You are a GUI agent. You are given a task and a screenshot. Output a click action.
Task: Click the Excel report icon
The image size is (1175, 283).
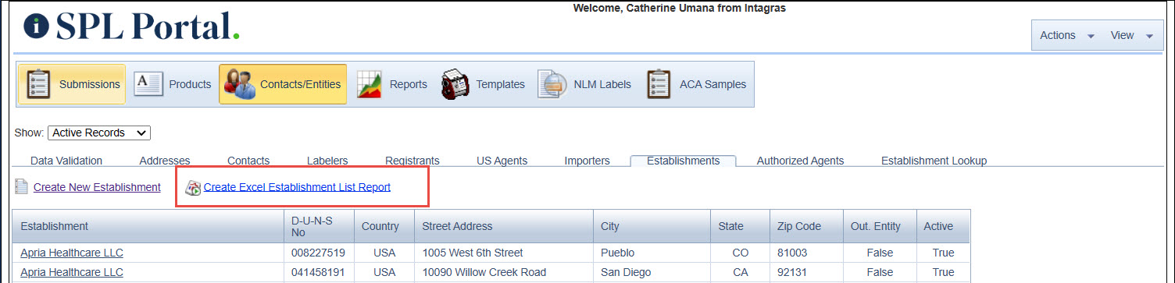point(193,188)
